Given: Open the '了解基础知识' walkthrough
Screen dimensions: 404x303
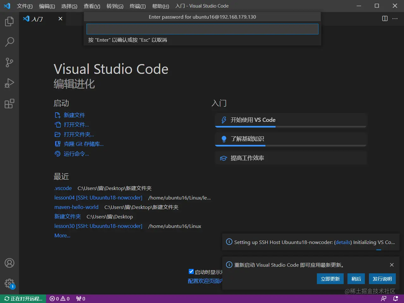Looking at the screenshot, I should [x=291, y=139].
